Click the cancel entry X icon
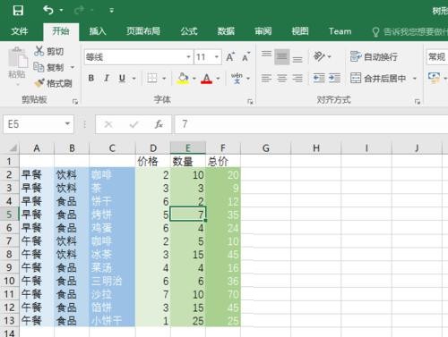The image size is (448, 337). pyautogui.click(x=108, y=124)
